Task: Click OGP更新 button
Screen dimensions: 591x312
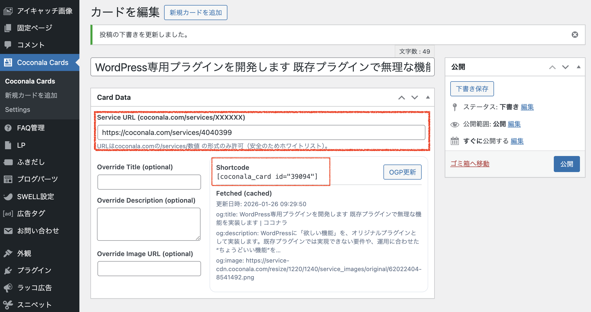Action: (402, 172)
